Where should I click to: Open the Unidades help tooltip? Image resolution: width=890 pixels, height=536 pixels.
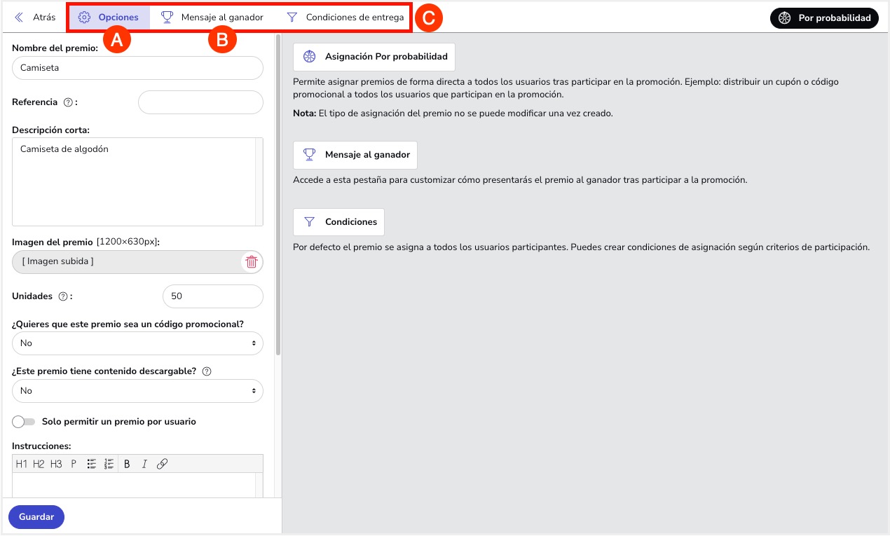64,296
